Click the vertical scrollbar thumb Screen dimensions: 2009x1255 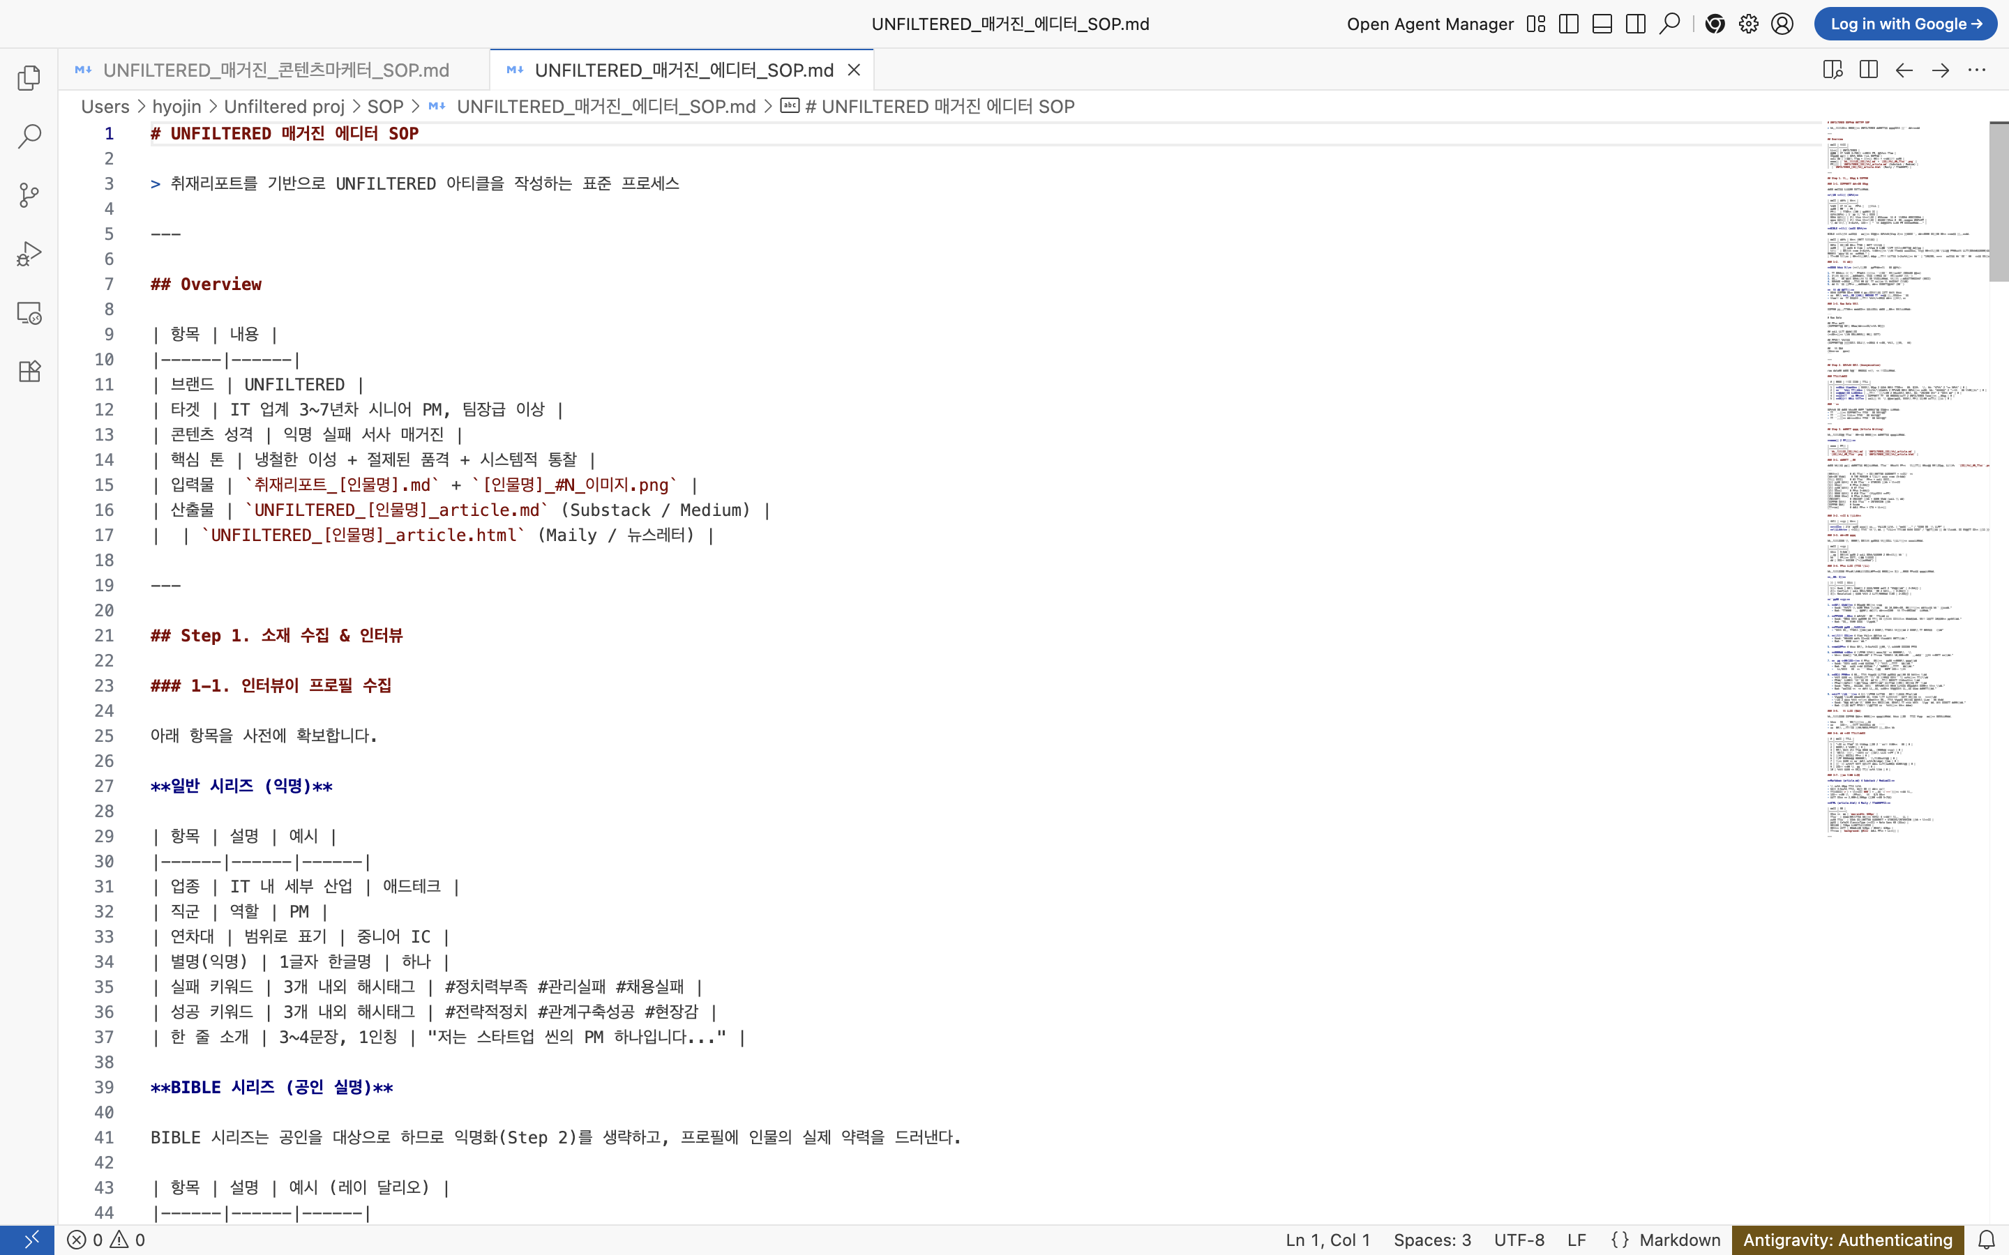click(x=1999, y=201)
